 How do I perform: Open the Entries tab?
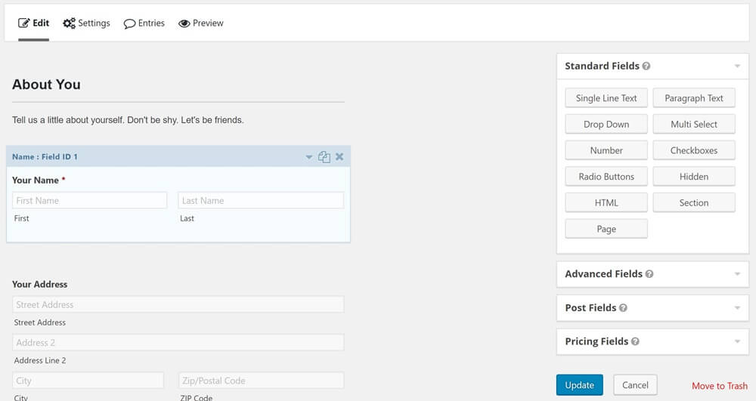tap(144, 23)
